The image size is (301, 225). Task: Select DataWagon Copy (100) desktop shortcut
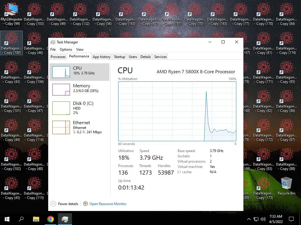[11, 43]
